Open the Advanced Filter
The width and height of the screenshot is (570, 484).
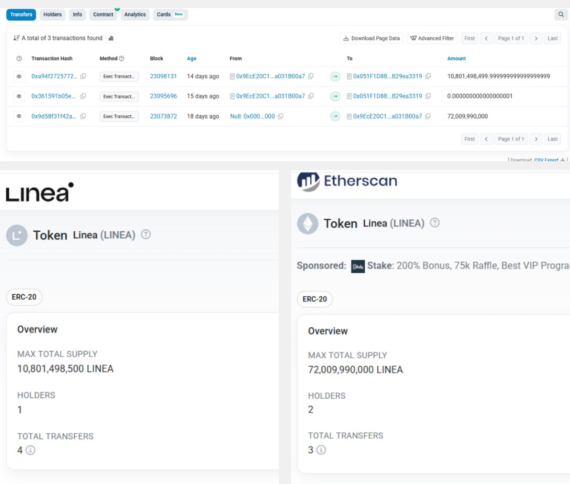pos(432,38)
